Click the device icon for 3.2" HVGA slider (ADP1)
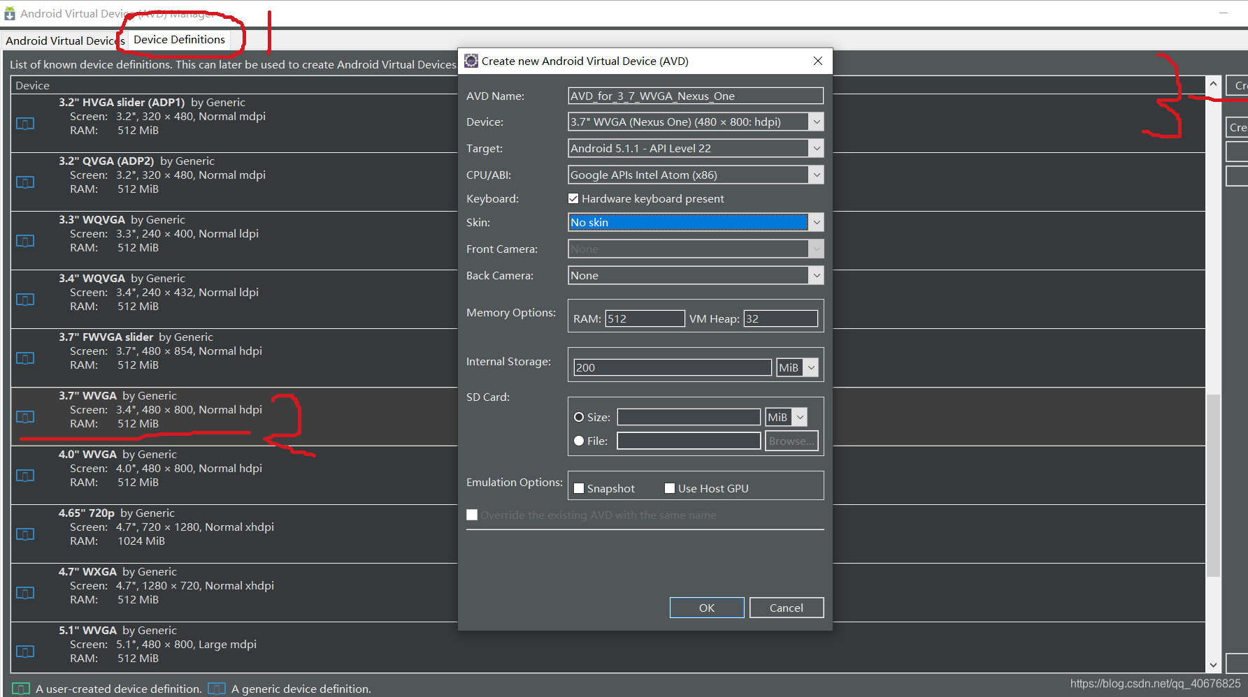The width and height of the screenshot is (1248, 697). click(25, 124)
